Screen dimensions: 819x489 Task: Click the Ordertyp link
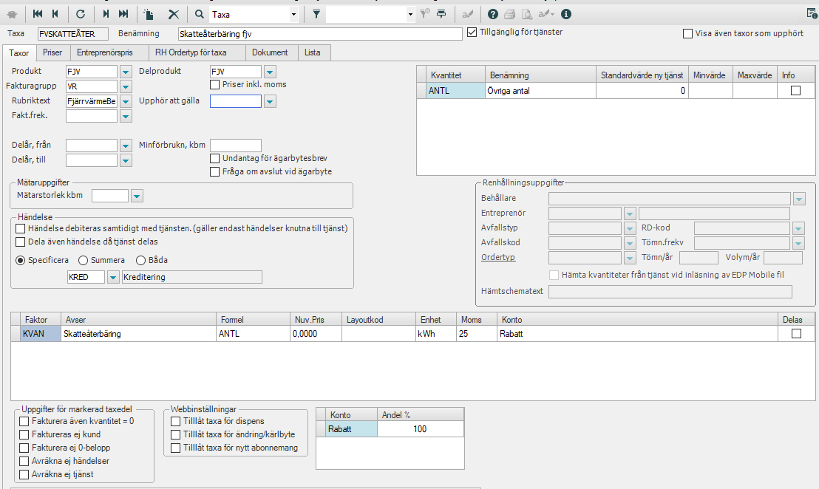pos(498,257)
